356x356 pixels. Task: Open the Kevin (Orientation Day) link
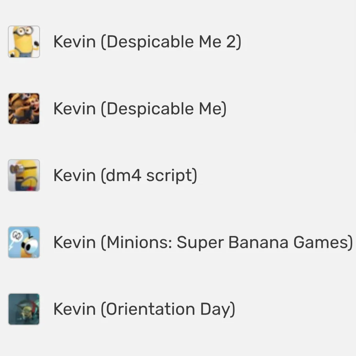[144, 309]
